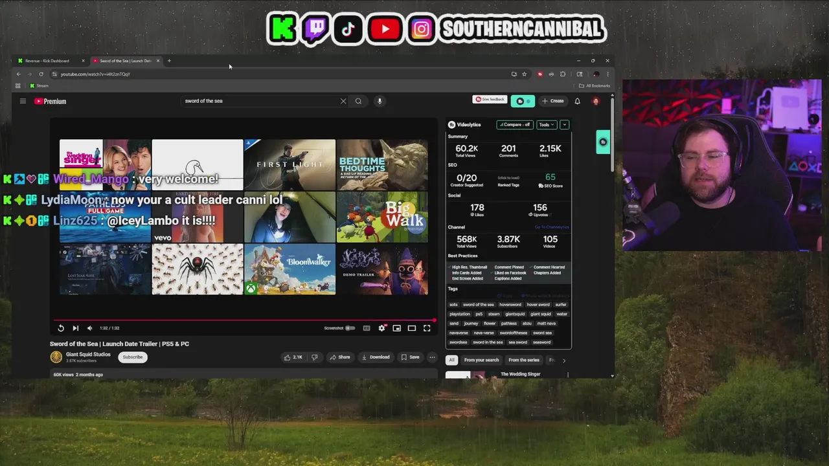Open the Big Walk end-screen thumbnail
829x466 pixels.
(382, 217)
